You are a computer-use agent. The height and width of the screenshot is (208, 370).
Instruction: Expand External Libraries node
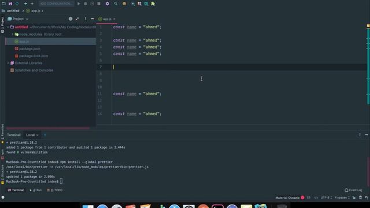(x=8, y=63)
